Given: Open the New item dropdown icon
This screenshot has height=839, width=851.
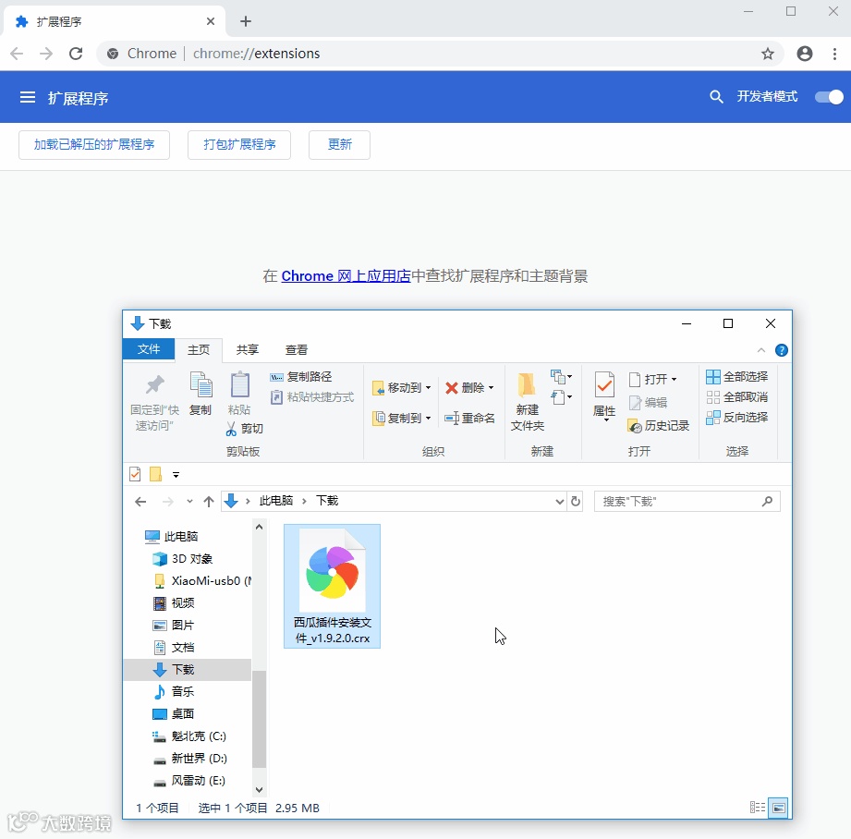Looking at the screenshot, I should [x=561, y=376].
